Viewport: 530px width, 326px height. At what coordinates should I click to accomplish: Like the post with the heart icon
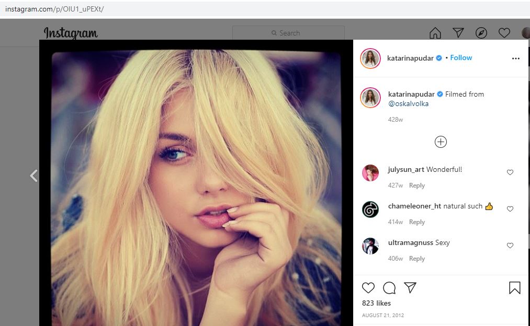click(368, 288)
